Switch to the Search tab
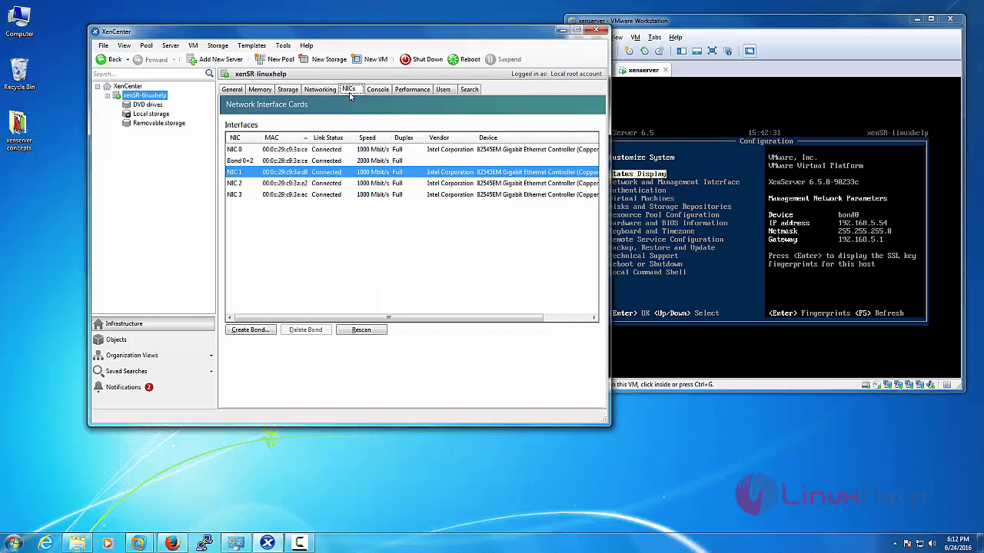Image resolution: width=984 pixels, height=553 pixels. [x=469, y=89]
